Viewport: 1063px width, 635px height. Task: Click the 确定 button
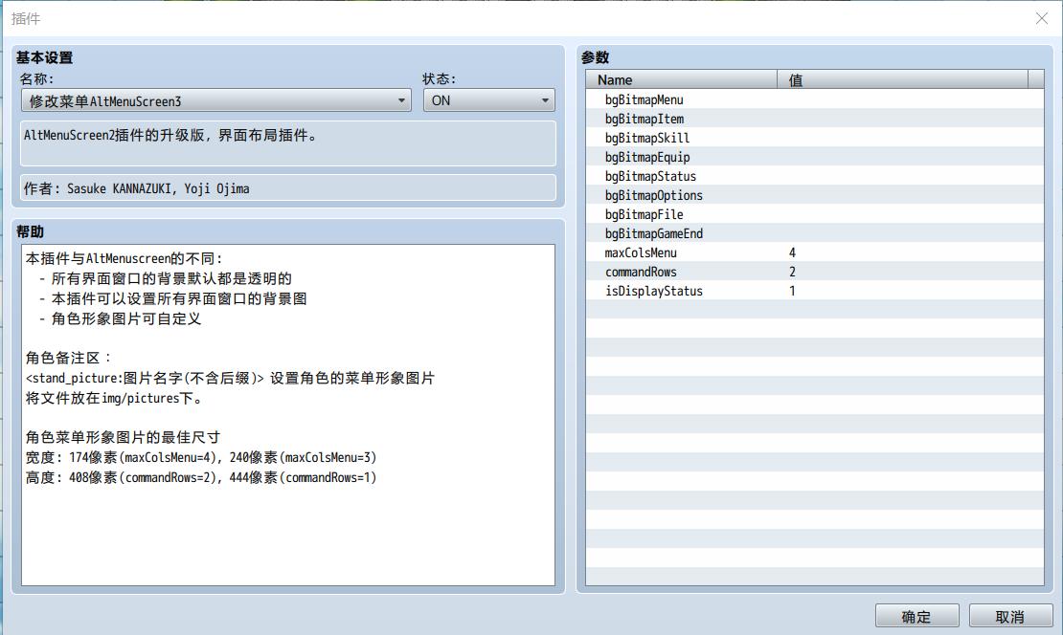click(x=916, y=617)
